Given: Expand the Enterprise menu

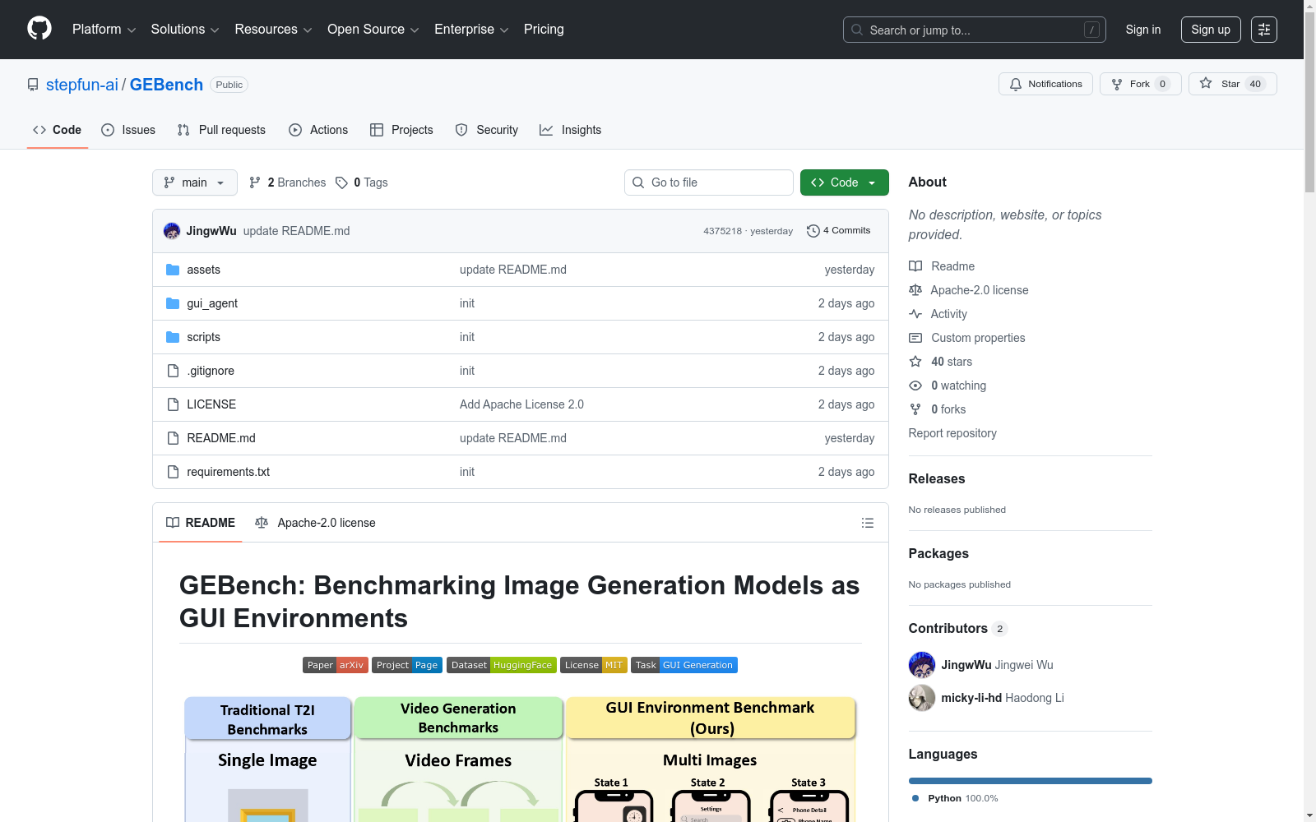Looking at the screenshot, I should (x=471, y=30).
